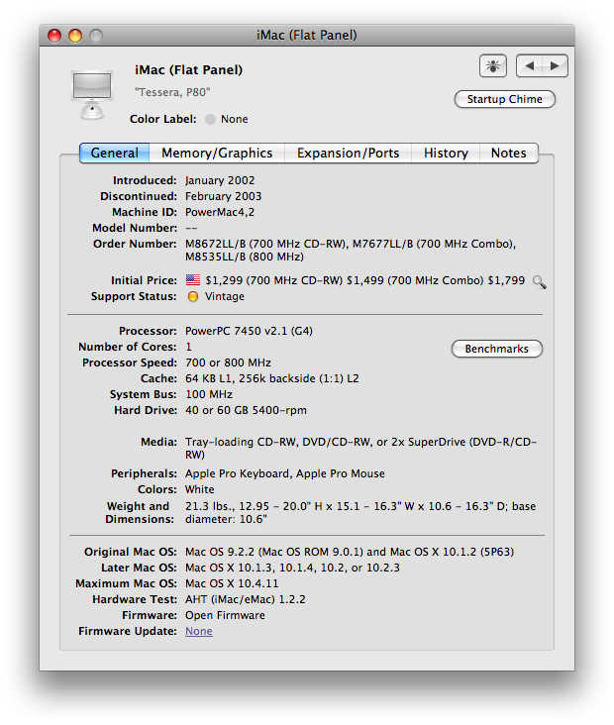Click the magnifying glass beside Initial Price
This screenshot has height=725, width=614.
coord(539,281)
